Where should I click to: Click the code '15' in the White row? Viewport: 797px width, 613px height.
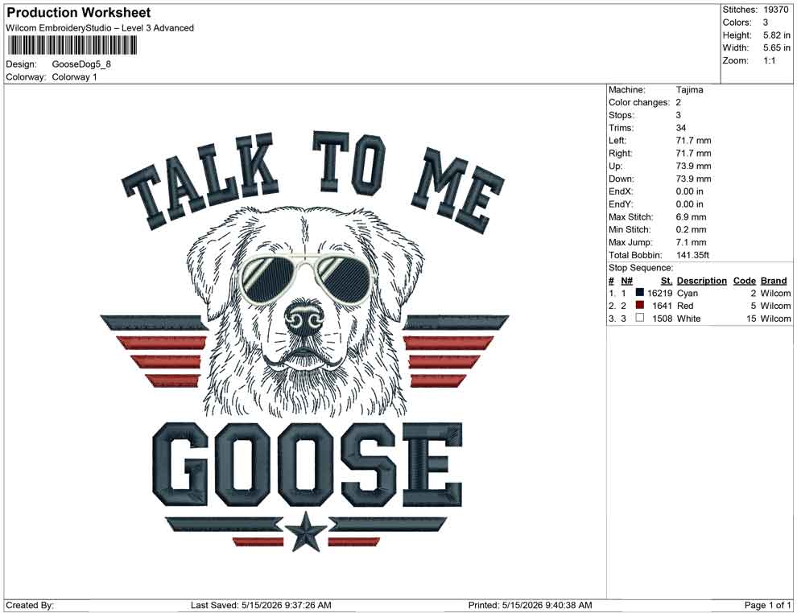pyautogui.click(x=751, y=319)
